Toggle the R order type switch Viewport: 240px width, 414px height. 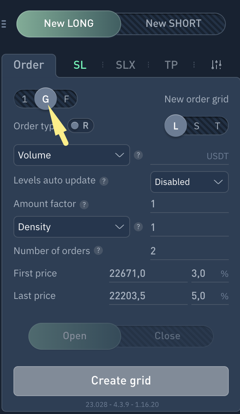[x=81, y=126]
